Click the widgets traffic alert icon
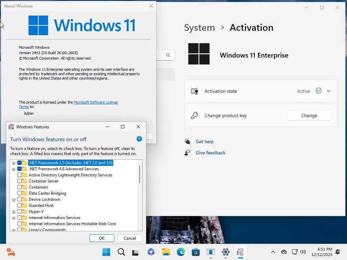Image resolution: width=347 pixels, height=260 pixels. coord(11,252)
